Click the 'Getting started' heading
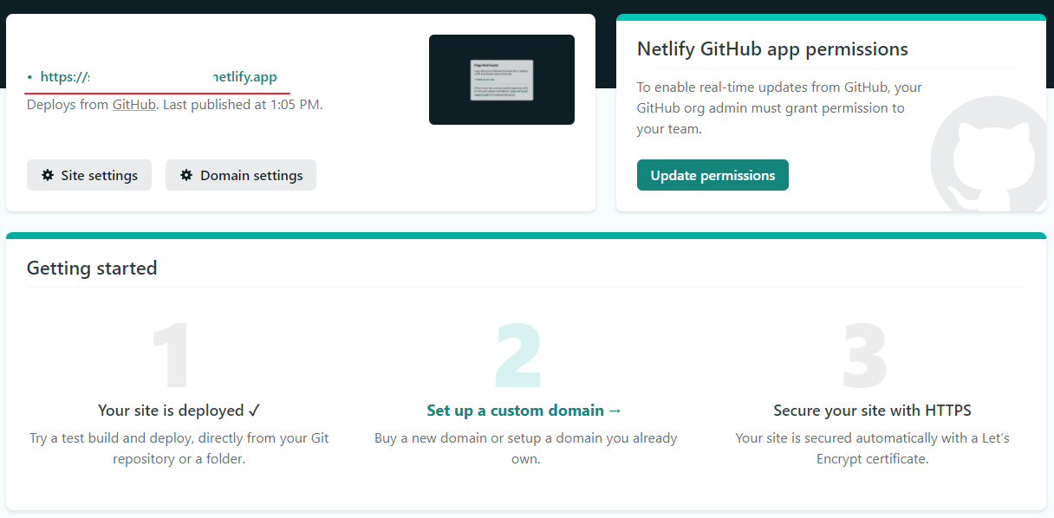This screenshot has height=518, width=1054. point(92,268)
